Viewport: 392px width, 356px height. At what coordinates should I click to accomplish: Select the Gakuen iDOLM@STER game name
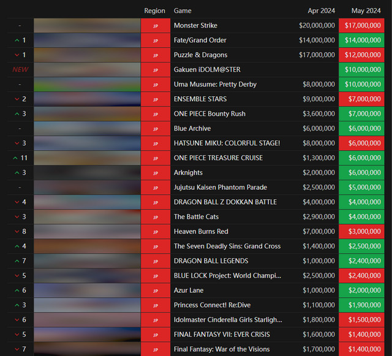207,70
